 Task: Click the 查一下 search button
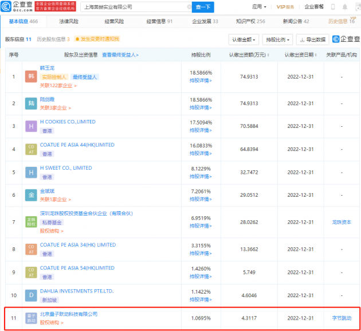(203, 7)
